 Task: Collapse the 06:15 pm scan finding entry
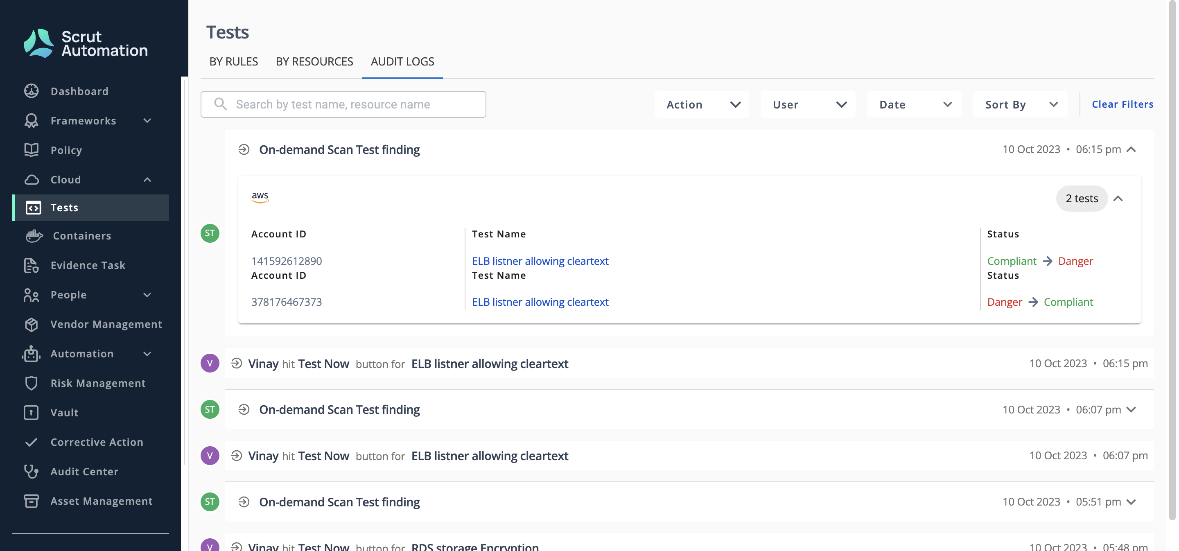coord(1131,150)
